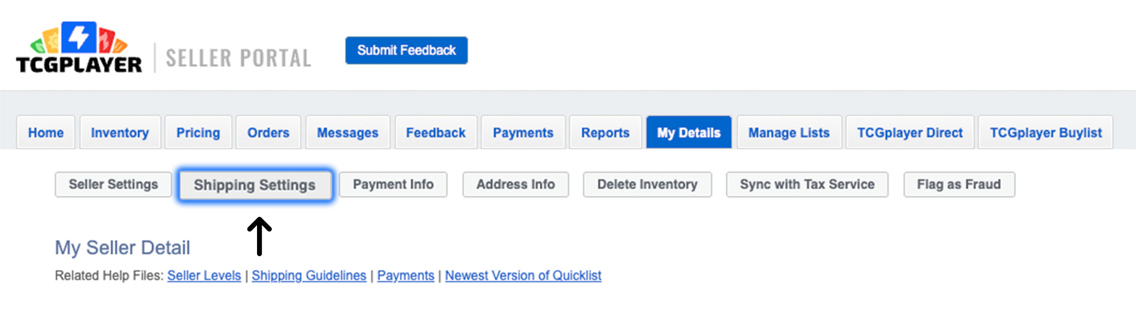This screenshot has width=1136, height=309.
Task: Open Newest Version of Quicklist link
Action: tap(523, 275)
